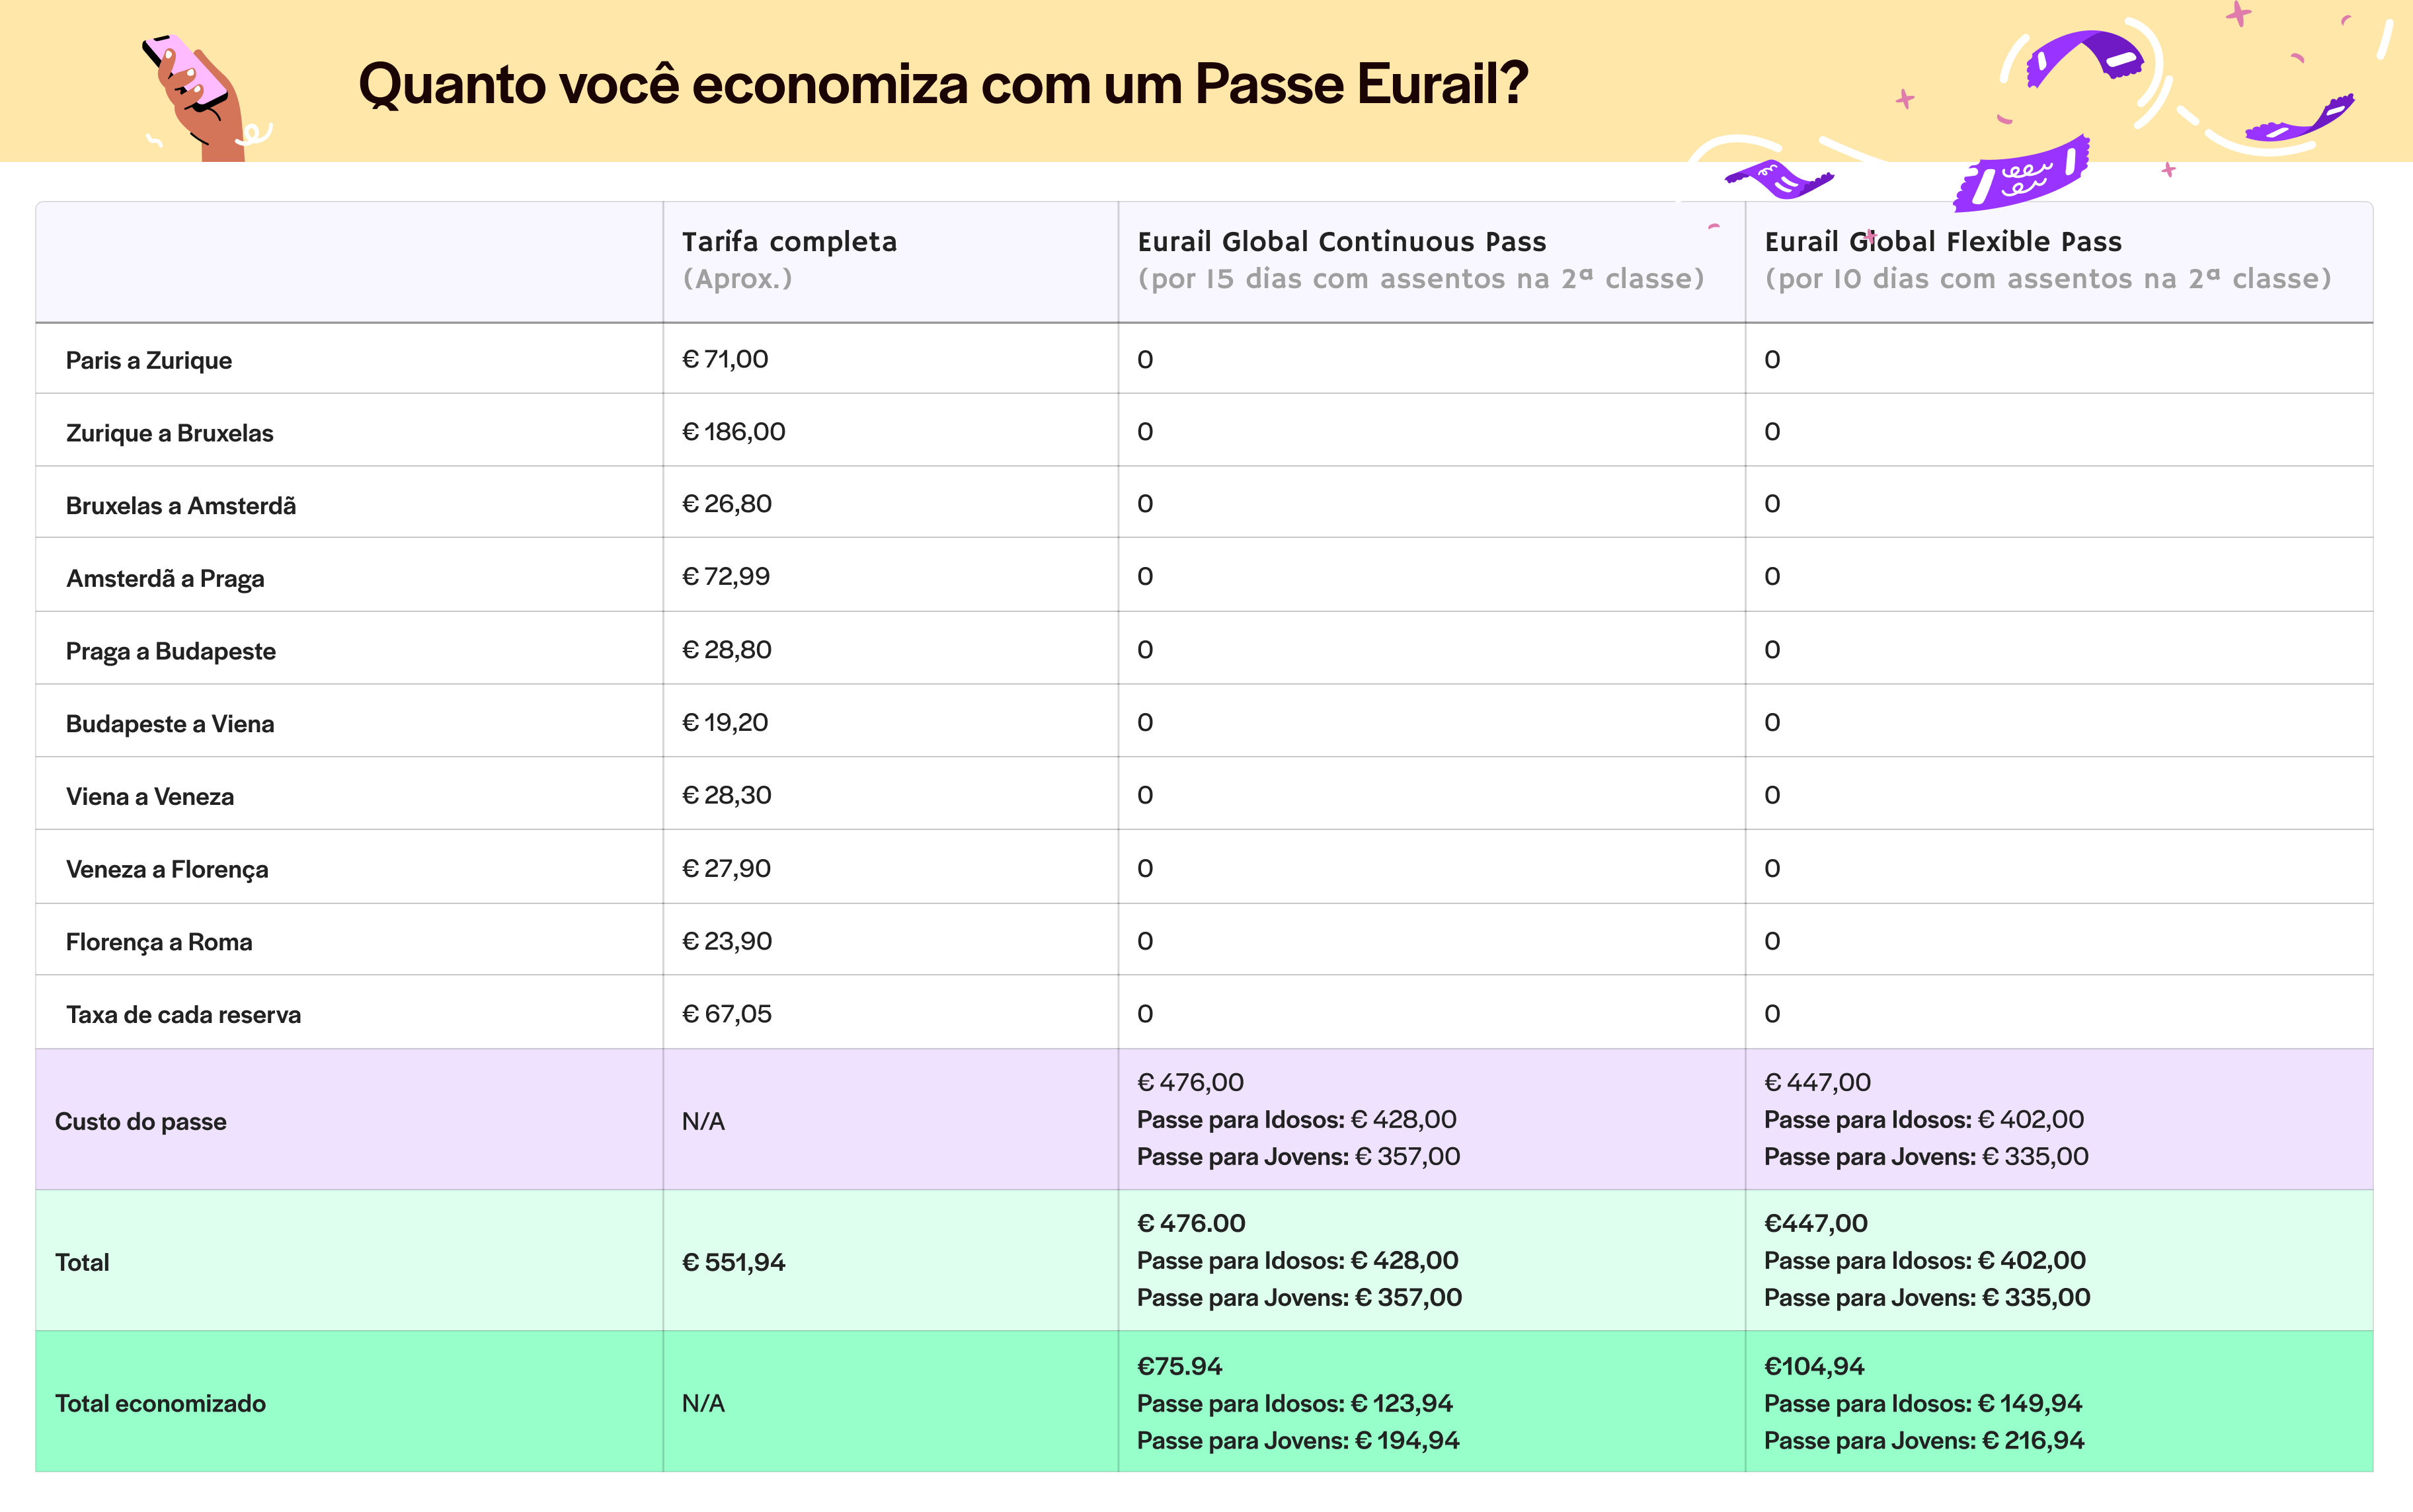2413x1512 pixels.
Task: Click the '€75.94' savings value
Action: pos(1179,1367)
